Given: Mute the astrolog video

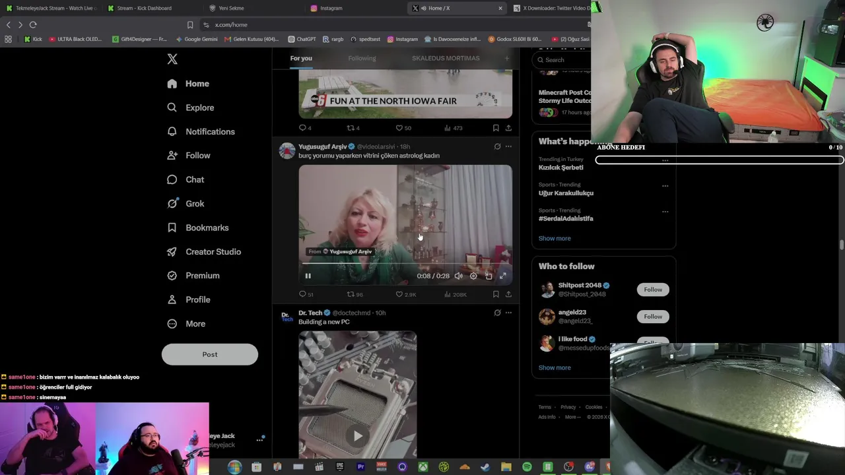Looking at the screenshot, I should [x=459, y=276].
